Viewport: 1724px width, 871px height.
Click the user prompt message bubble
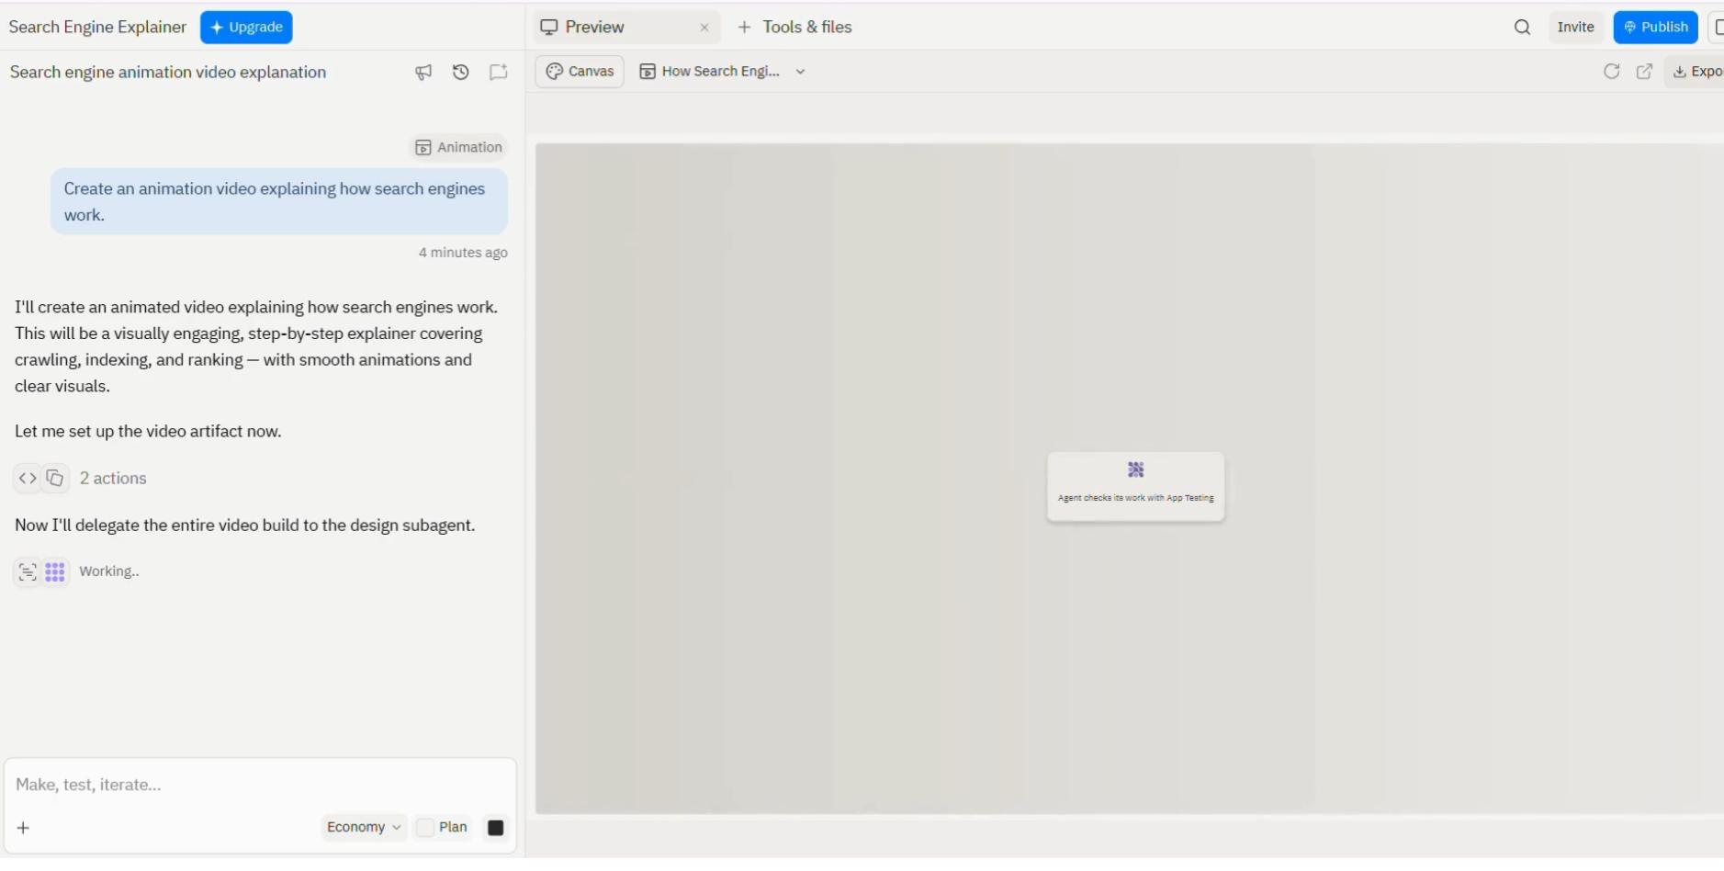tap(279, 201)
